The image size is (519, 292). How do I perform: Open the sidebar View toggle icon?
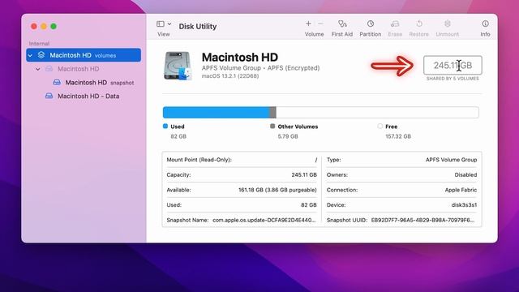point(161,24)
